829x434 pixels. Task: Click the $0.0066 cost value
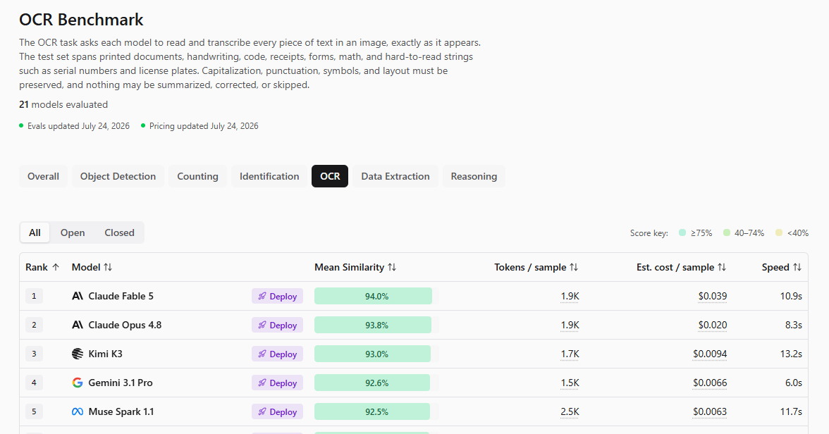pyautogui.click(x=709, y=383)
